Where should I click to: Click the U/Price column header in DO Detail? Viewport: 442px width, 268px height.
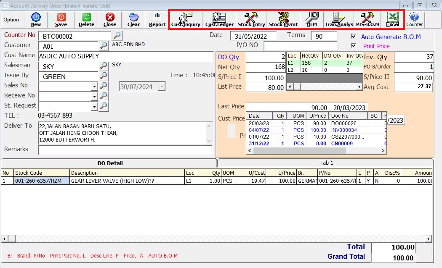pyautogui.click(x=281, y=173)
